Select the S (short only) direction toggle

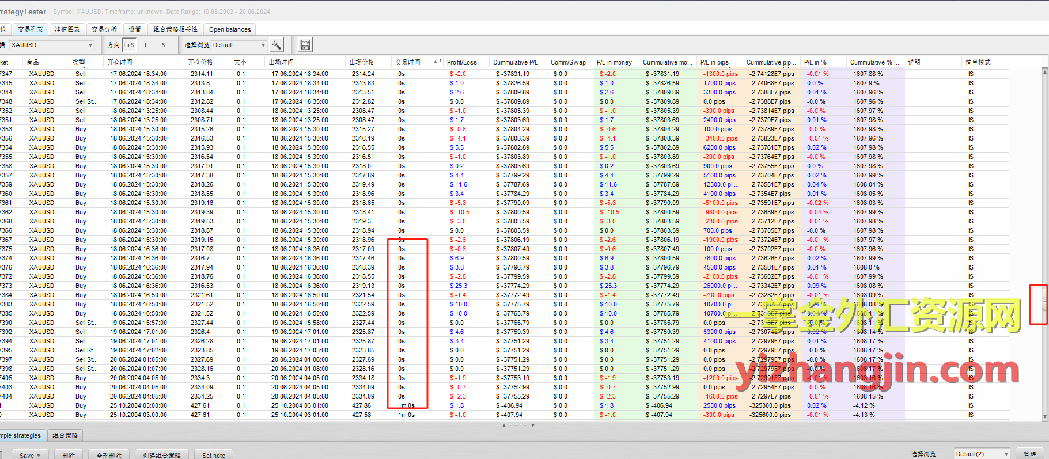point(164,45)
